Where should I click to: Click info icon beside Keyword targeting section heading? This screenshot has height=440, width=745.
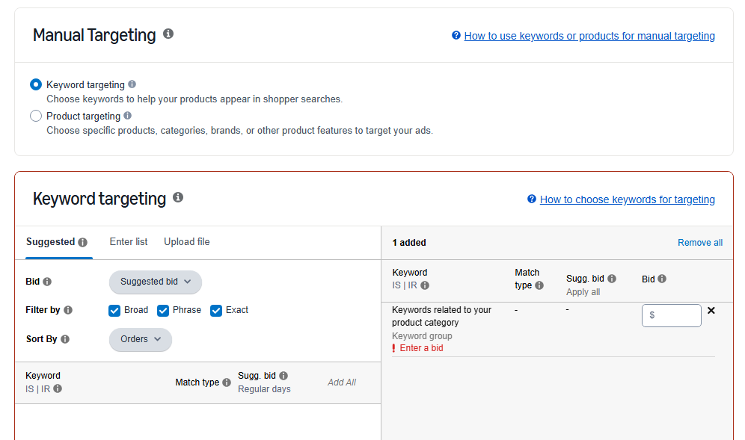(178, 197)
